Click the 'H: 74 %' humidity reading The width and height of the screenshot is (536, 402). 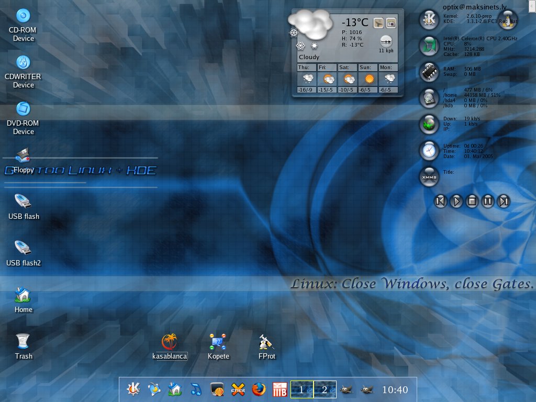tap(352, 39)
